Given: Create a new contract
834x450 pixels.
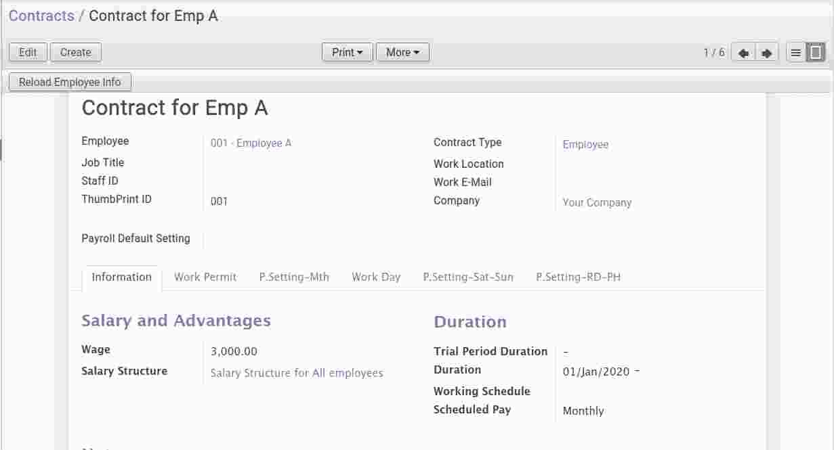Looking at the screenshot, I should click(75, 52).
